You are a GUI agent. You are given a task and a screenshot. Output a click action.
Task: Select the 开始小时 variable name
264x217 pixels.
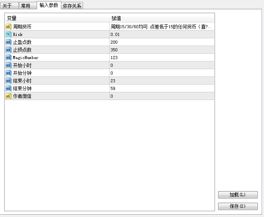click(x=22, y=65)
